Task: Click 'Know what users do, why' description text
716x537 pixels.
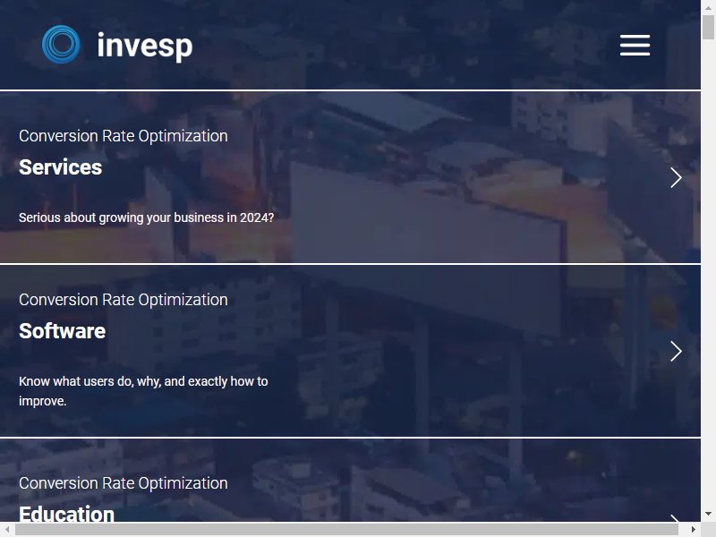Action: point(143,391)
